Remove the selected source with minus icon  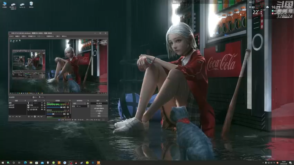[32, 117]
